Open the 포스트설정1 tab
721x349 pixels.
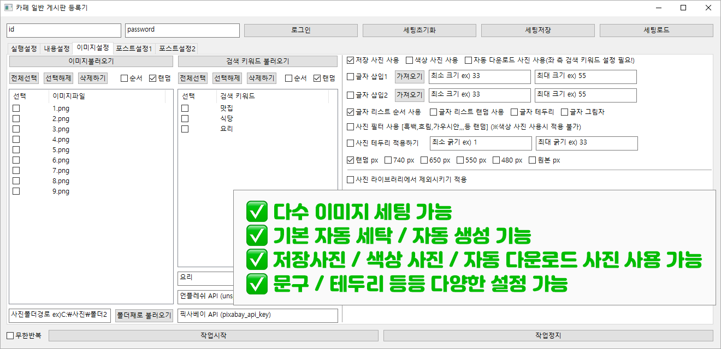tap(134, 49)
